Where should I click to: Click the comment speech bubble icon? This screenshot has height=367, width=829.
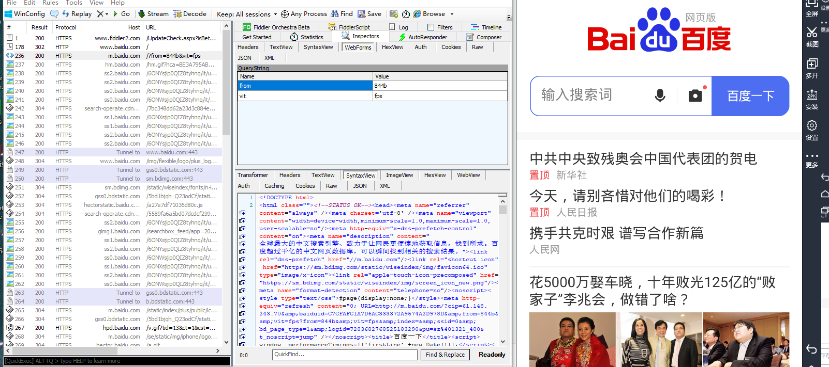[54, 14]
